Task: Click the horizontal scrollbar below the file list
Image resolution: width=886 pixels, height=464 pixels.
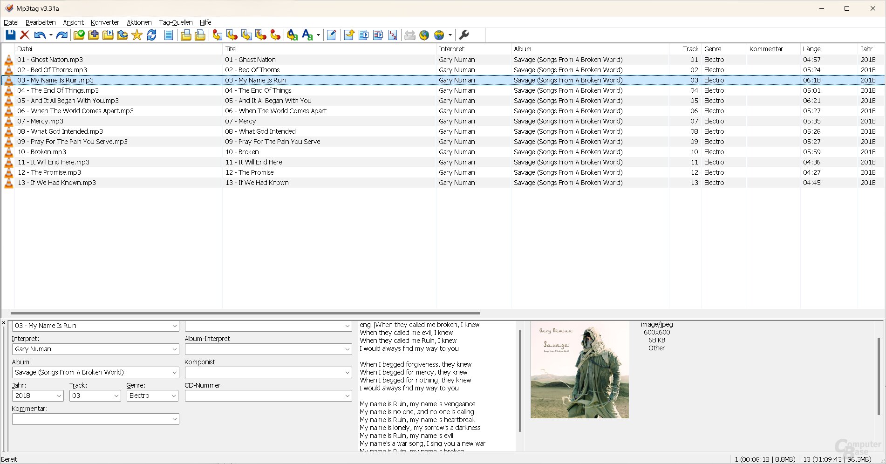Action: coord(245,314)
